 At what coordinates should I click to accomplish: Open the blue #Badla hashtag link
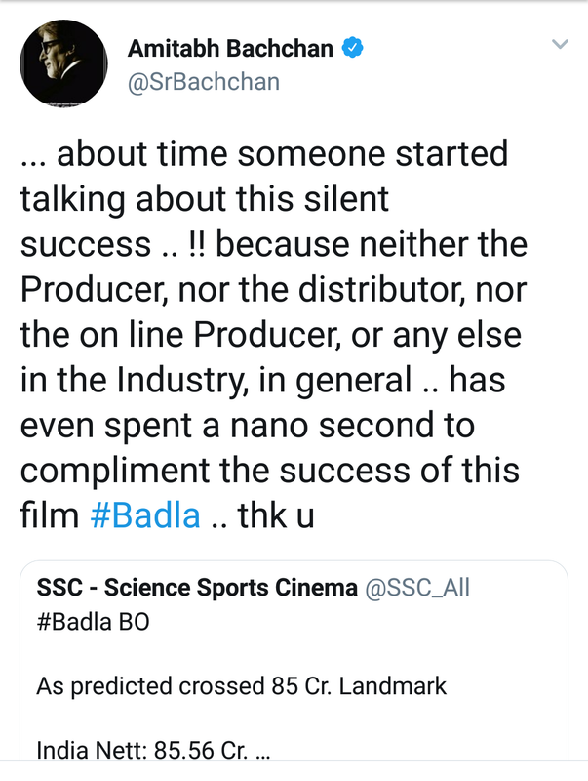pos(144,514)
